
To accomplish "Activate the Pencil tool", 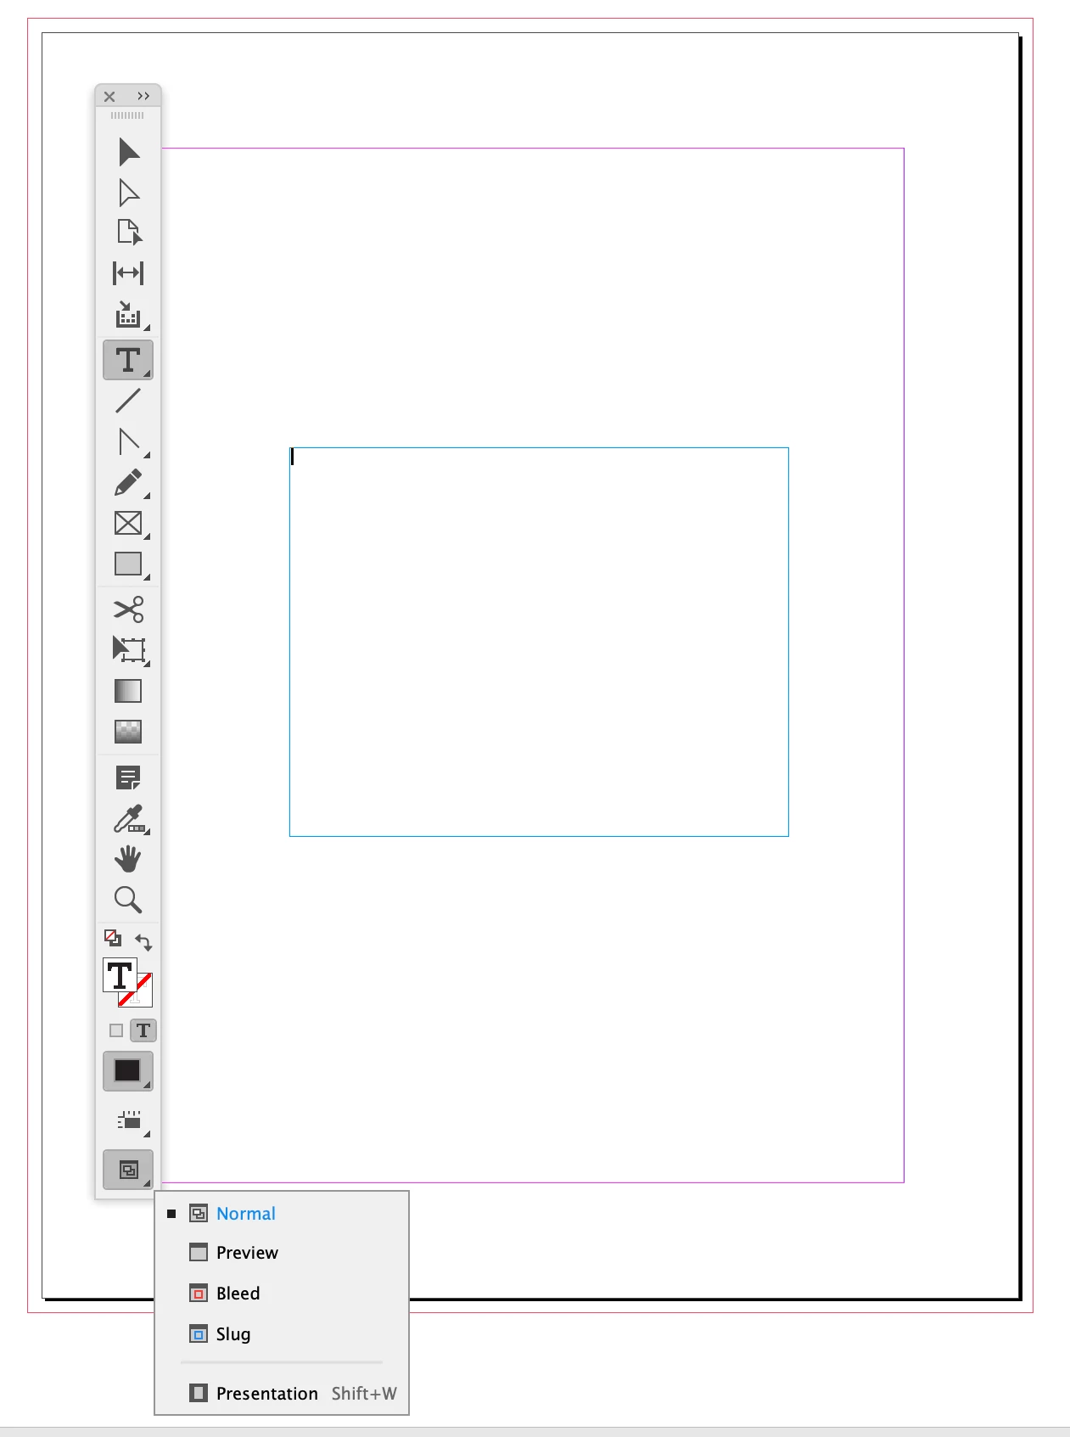I will pos(128,482).
